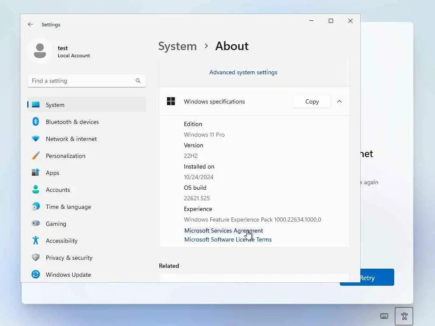Click the Network Wi-Fi icon
Viewport: 435px width, 326px height.
(x=36, y=139)
